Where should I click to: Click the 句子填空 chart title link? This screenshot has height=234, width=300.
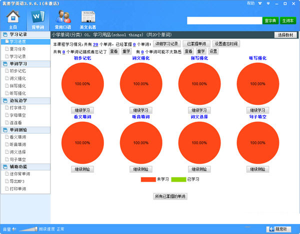click(x=257, y=117)
